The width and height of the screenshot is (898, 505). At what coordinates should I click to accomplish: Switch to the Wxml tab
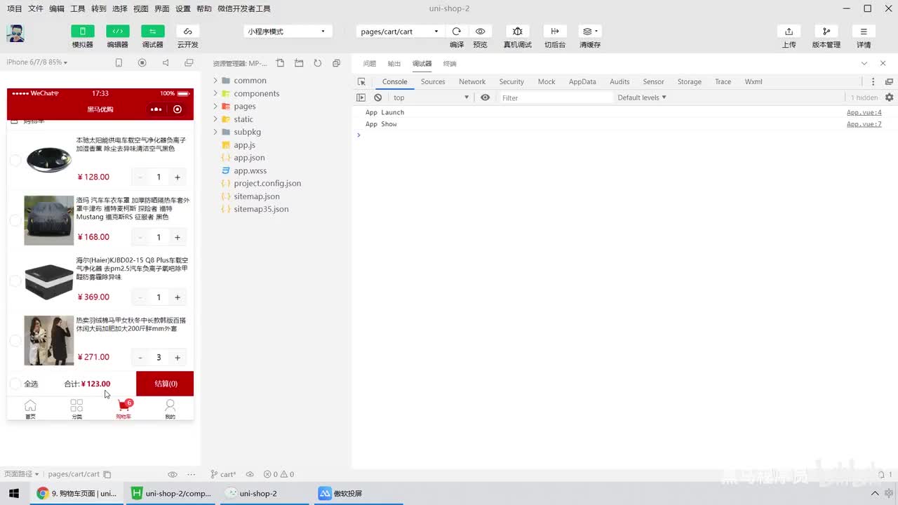tap(753, 81)
